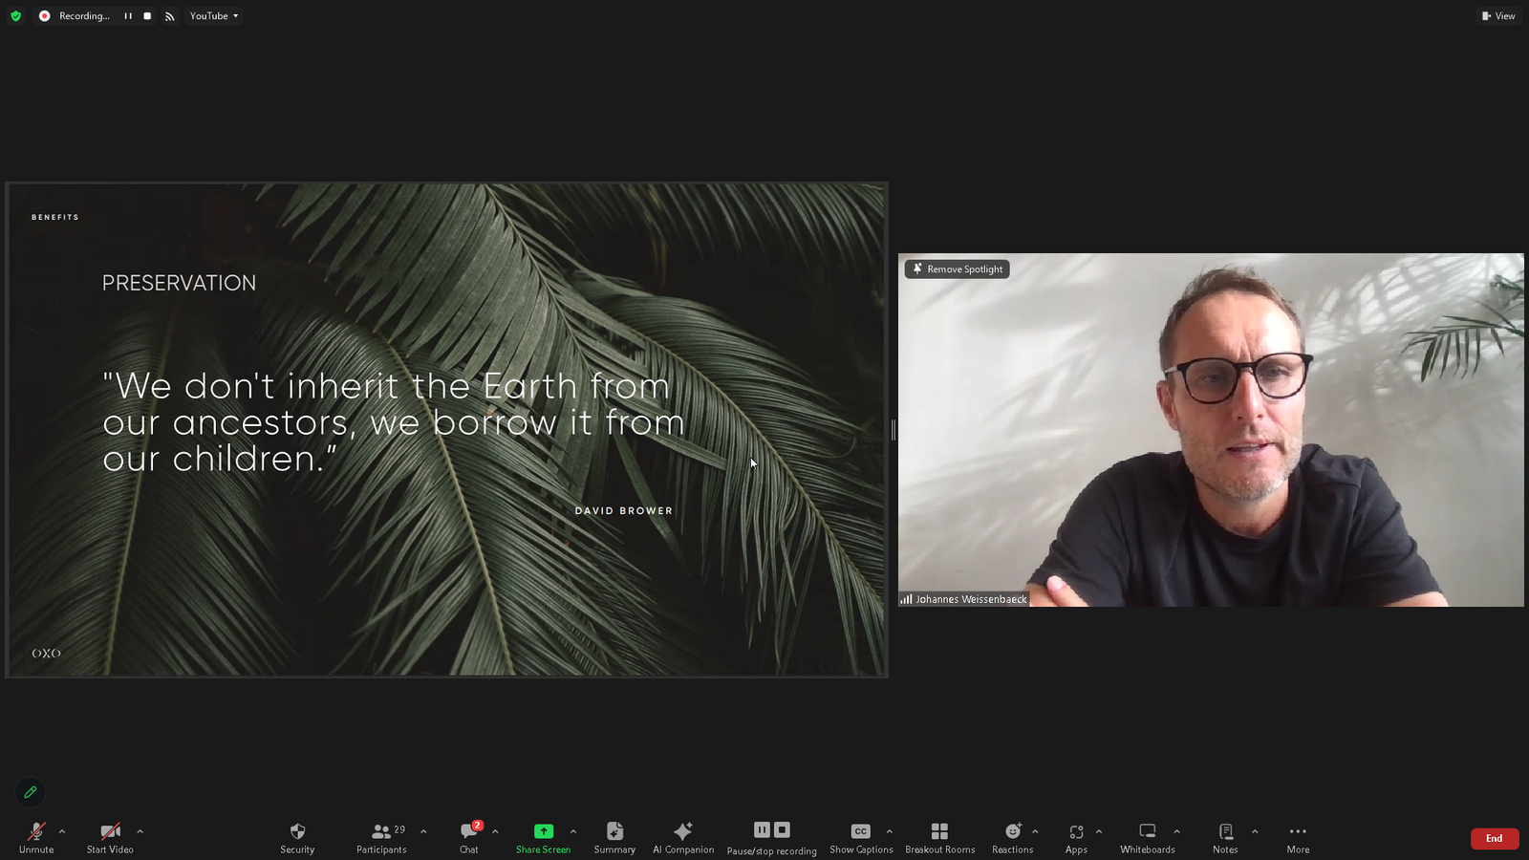This screenshot has width=1529, height=860.
Task: Expand the Share Screen options caret
Action: click(573, 831)
